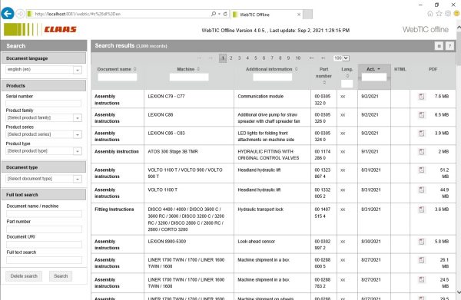The height and width of the screenshot is (300, 461).
Task: Open PDF for Communication module row
Action: (422, 97)
